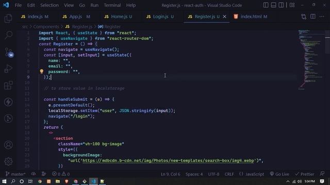Open Chrome from the taskbar
The height and width of the screenshot is (185, 330).
(x=40, y=181)
